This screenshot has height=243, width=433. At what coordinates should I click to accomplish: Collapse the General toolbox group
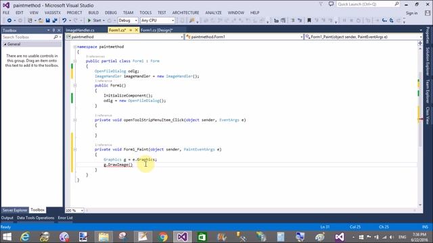pyautogui.click(x=5, y=44)
